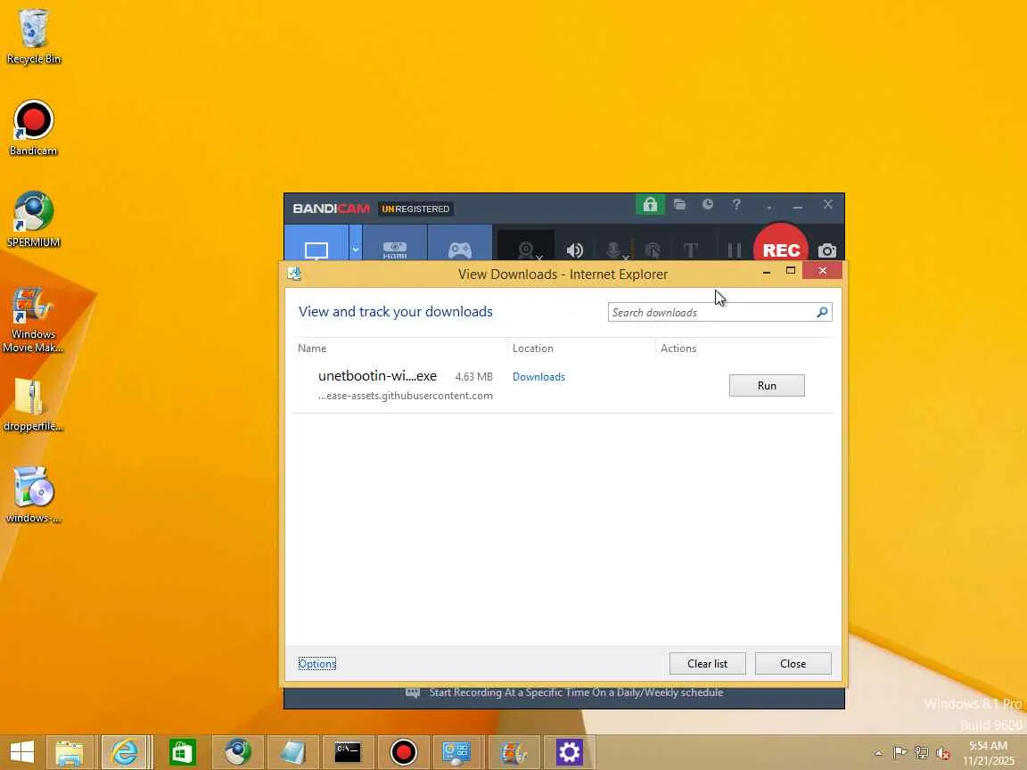1027x770 pixels.
Task: Toggle Bandicam text overlay
Action: click(x=690, y=250)
